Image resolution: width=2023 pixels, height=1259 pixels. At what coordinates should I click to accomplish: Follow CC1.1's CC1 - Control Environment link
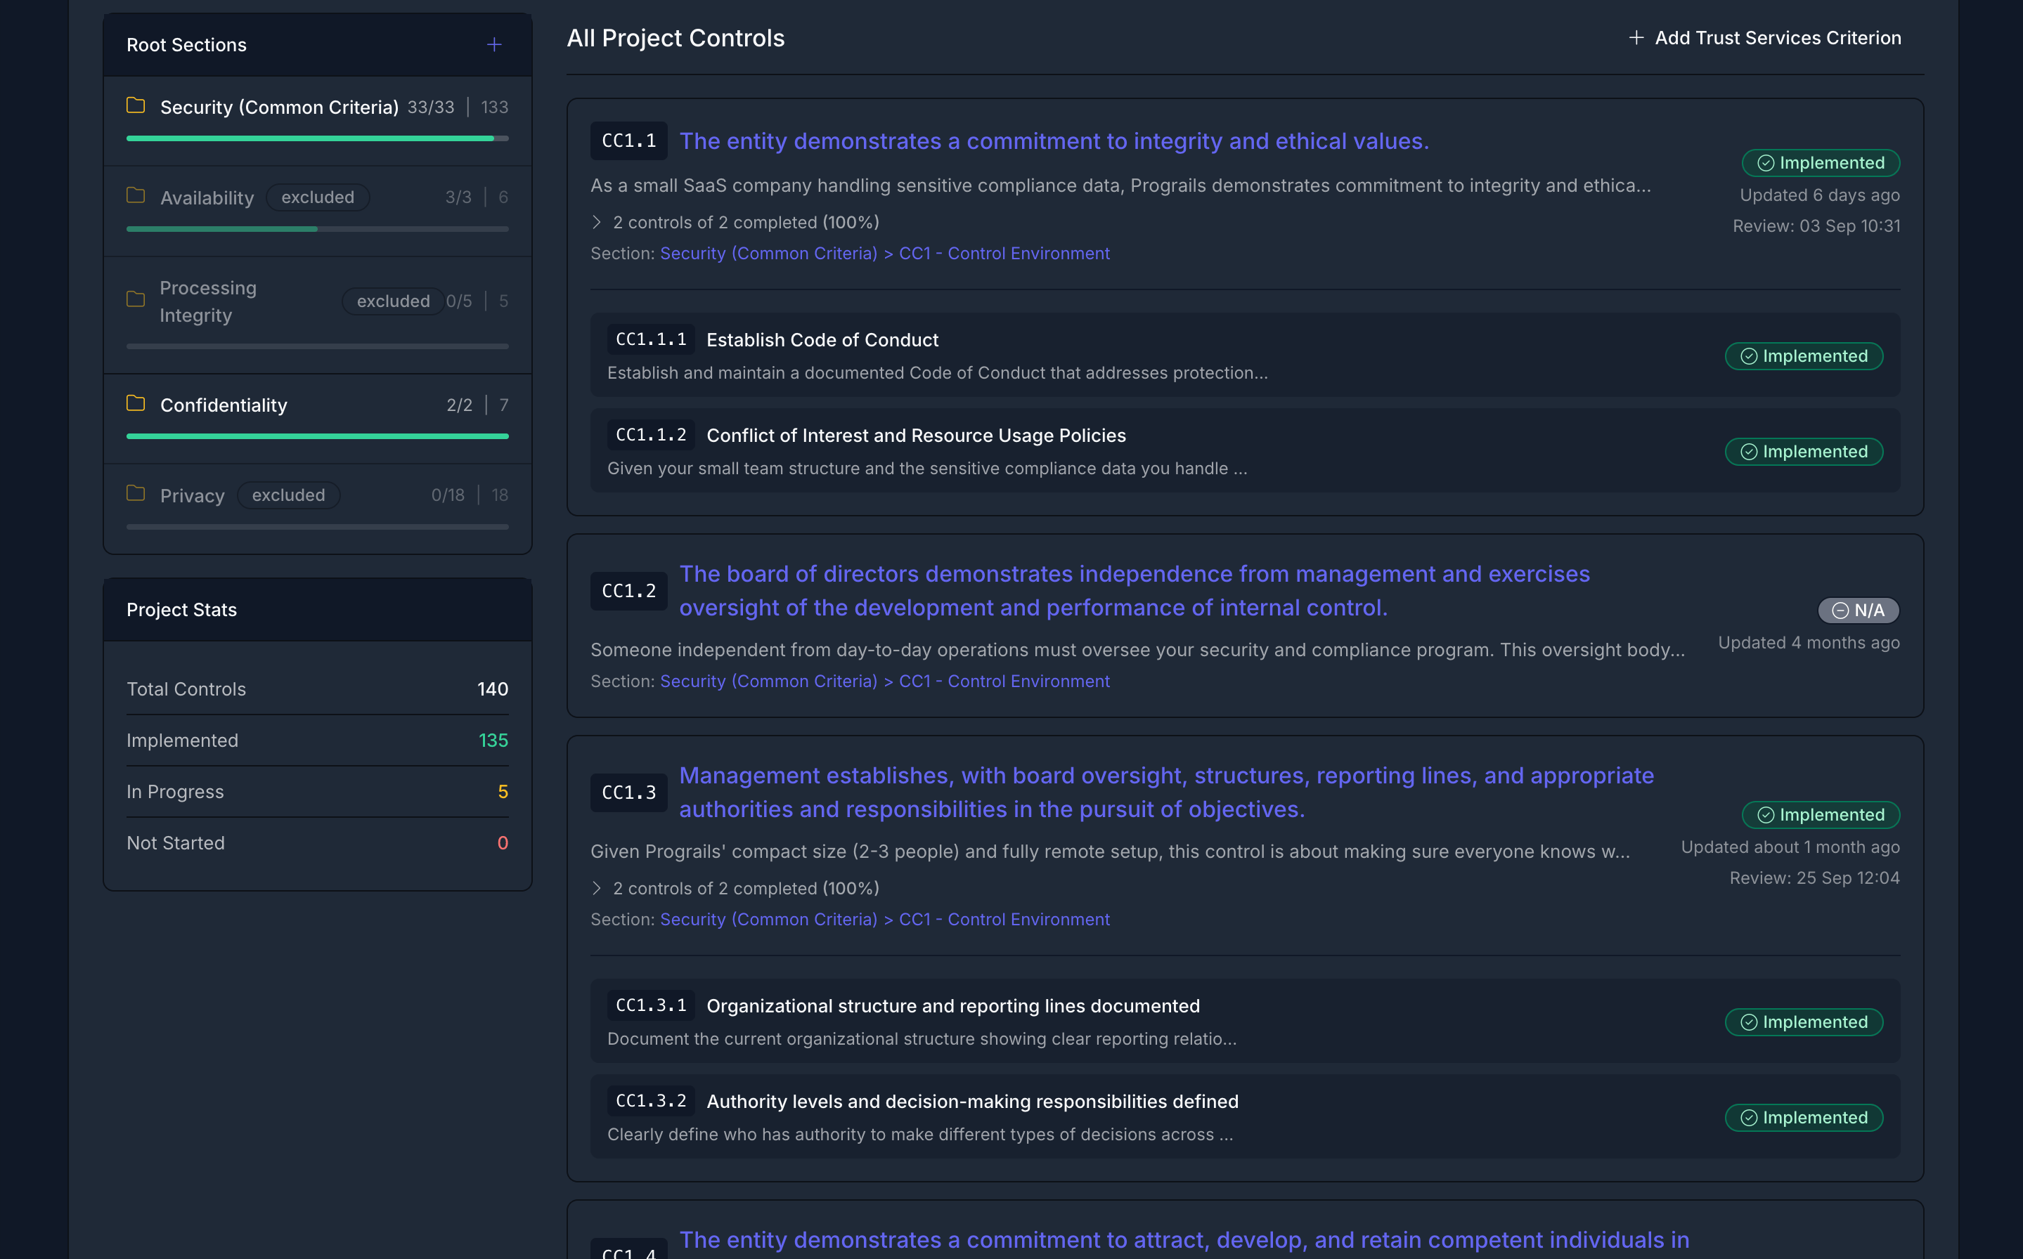pos(1004,253)
